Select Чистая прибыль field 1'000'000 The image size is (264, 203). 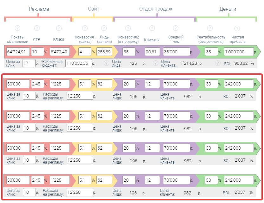(x=239, y=52)
